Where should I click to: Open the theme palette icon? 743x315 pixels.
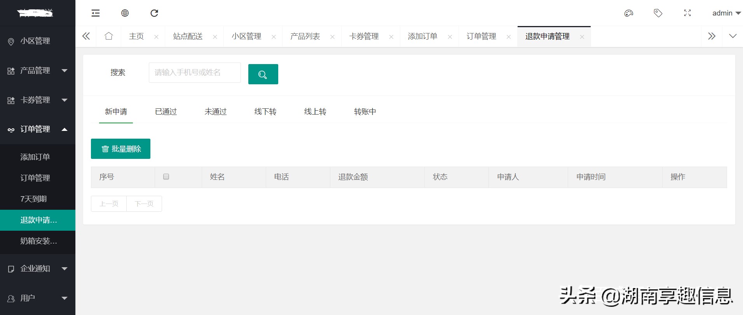click(x=628, y=13)
